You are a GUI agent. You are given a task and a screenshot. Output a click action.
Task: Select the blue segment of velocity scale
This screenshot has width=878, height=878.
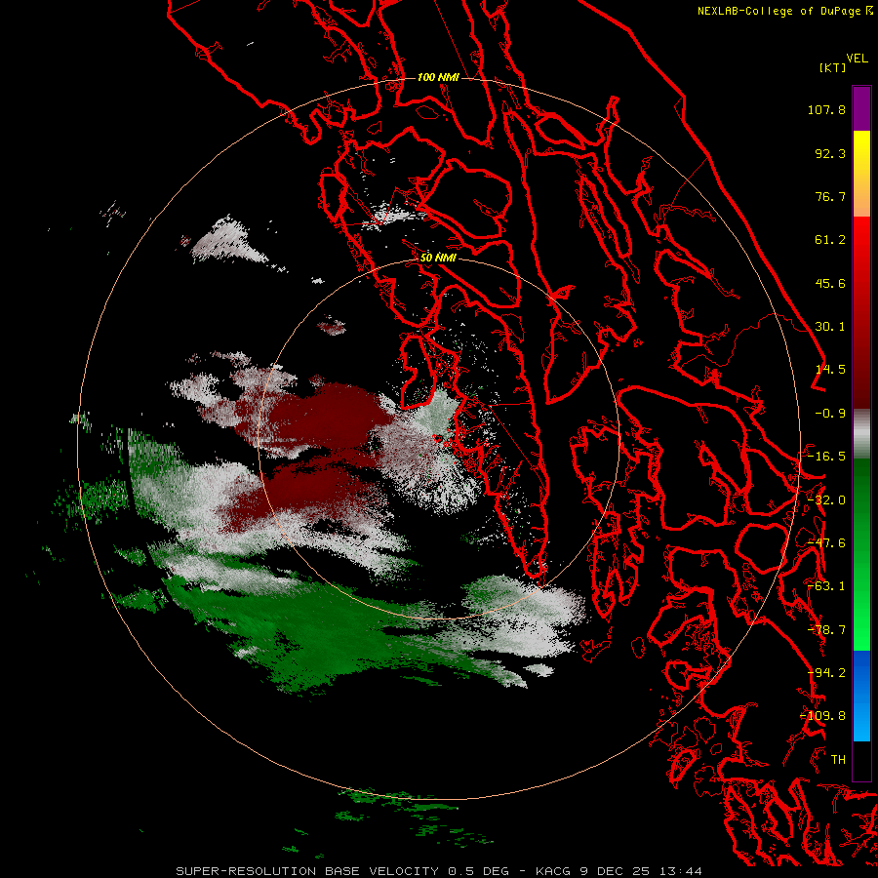coord(861,696)
